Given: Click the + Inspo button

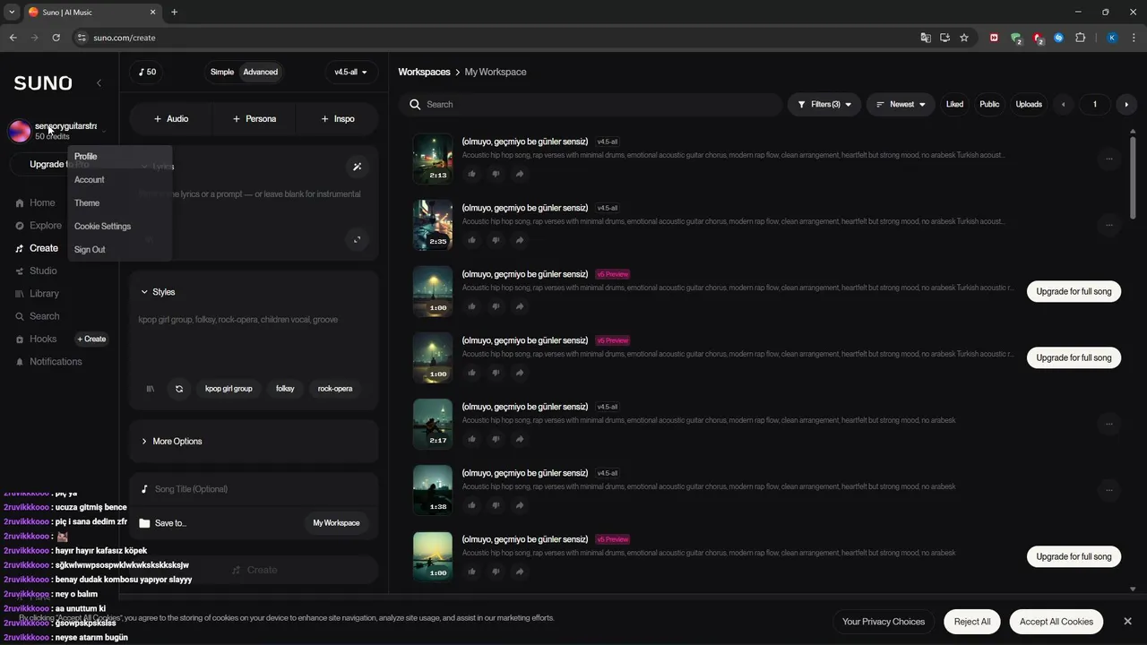Looking at the screenshot, I should [338, 119].
